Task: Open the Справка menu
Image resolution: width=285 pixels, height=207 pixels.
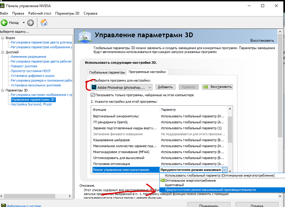Action: click(x=90, y=13)
